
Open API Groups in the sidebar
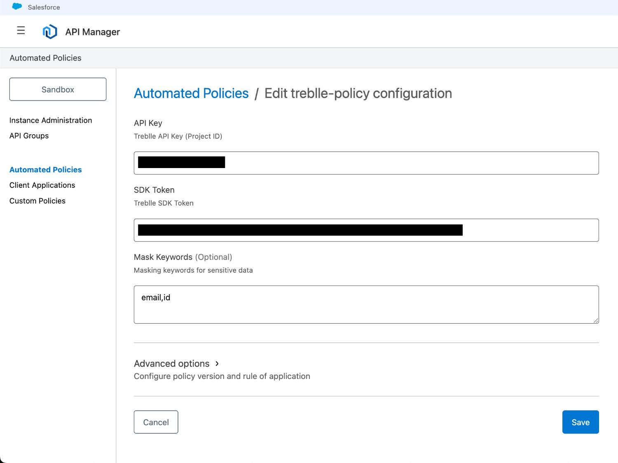click(29, 136)
